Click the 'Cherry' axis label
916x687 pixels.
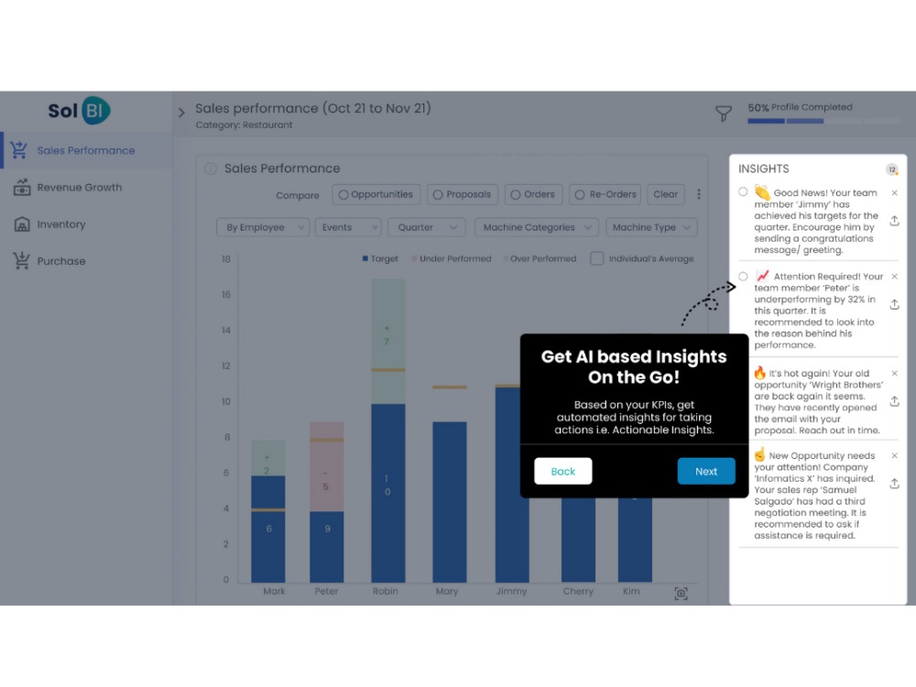pos(578,591)
